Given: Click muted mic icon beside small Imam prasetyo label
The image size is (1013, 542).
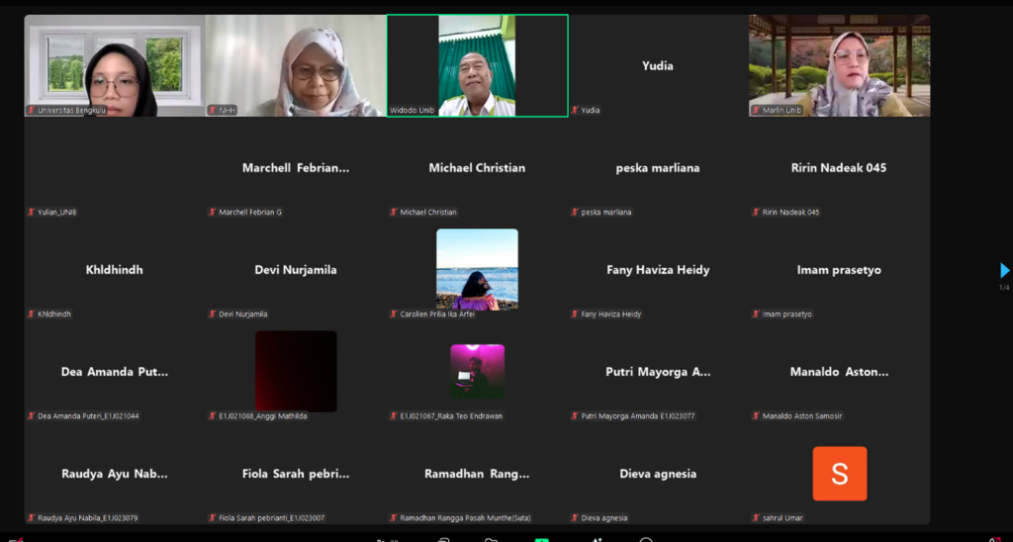Looking at the screenshot, I should (756, 315).
